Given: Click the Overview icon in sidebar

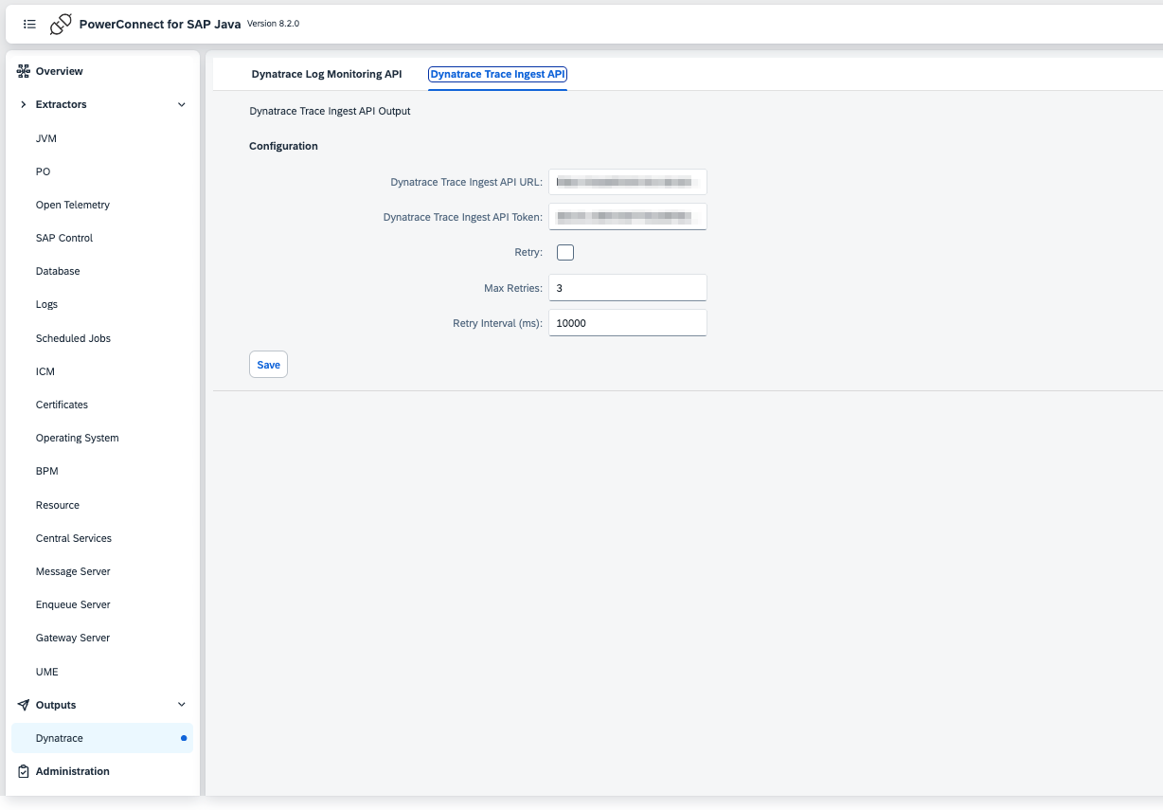Looking at the screenshot, I should coord(24,71).
